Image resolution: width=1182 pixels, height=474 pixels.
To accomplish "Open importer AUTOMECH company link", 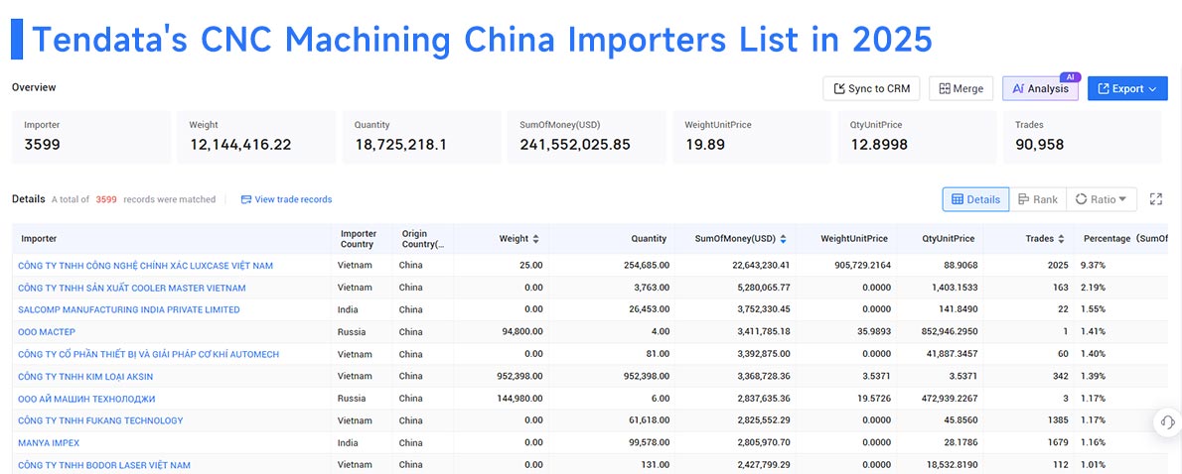I will [x=149, y=354].
